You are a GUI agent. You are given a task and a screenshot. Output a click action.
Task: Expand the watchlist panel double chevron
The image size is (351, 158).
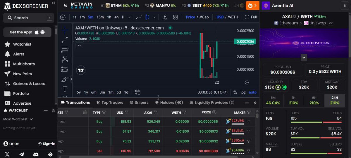click(53, 110)
